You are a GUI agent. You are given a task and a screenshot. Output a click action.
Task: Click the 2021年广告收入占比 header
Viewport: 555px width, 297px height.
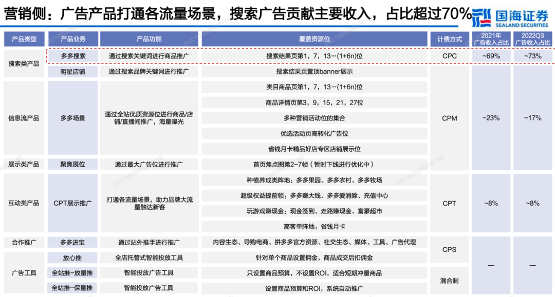[x=491, y=39]
